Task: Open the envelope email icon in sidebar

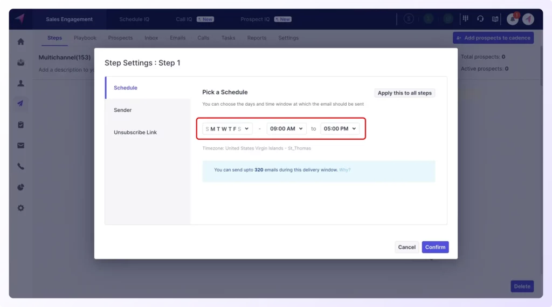Action: [x=20, y=146]
